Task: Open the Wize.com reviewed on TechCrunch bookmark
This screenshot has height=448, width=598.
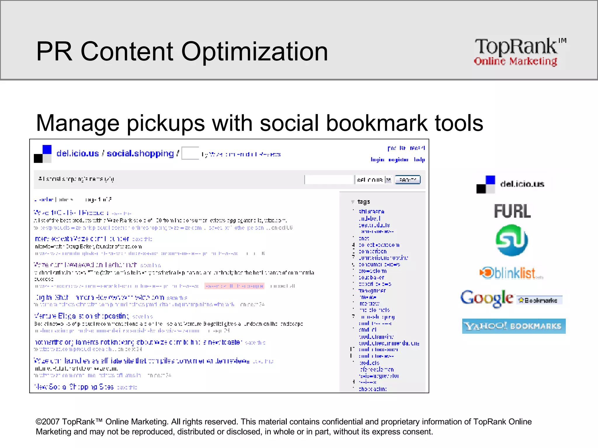Action: click(x=86, y=265)
